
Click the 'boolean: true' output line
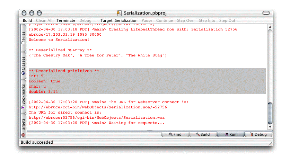click(x=44, y=81)
